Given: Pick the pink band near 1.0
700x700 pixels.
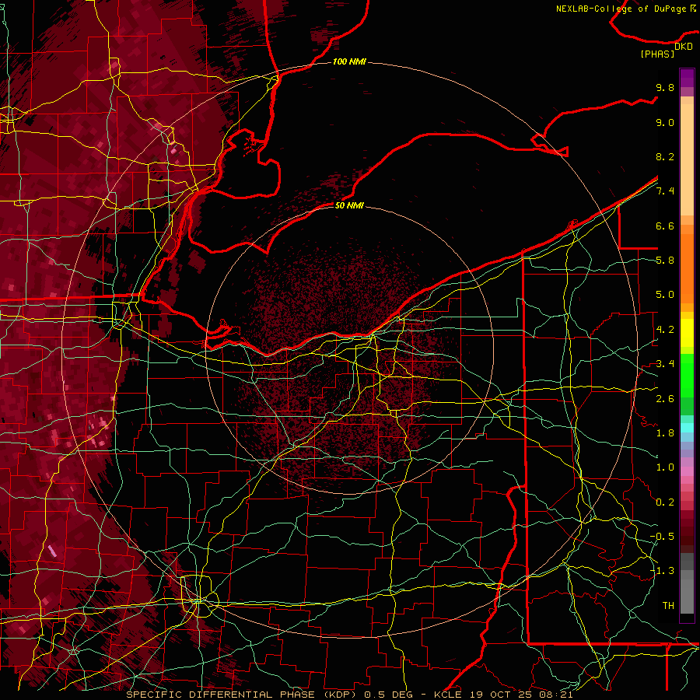Looking at the screenshot, I should [x=687, y=471].
